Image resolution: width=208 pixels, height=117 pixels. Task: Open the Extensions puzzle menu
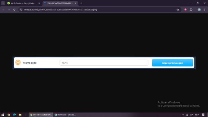point(191,9)
